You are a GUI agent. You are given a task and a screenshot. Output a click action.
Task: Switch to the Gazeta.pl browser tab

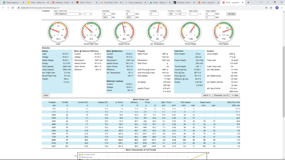click(62, 2)
